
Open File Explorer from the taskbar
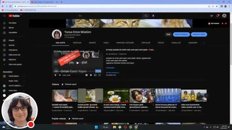click(x=115, y=127)
